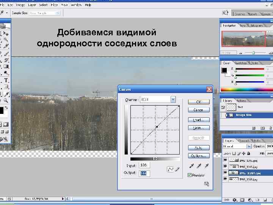273x205 pixels.
Task: Toggle the Preview checkbox in Curves
Action: (190, 175)
